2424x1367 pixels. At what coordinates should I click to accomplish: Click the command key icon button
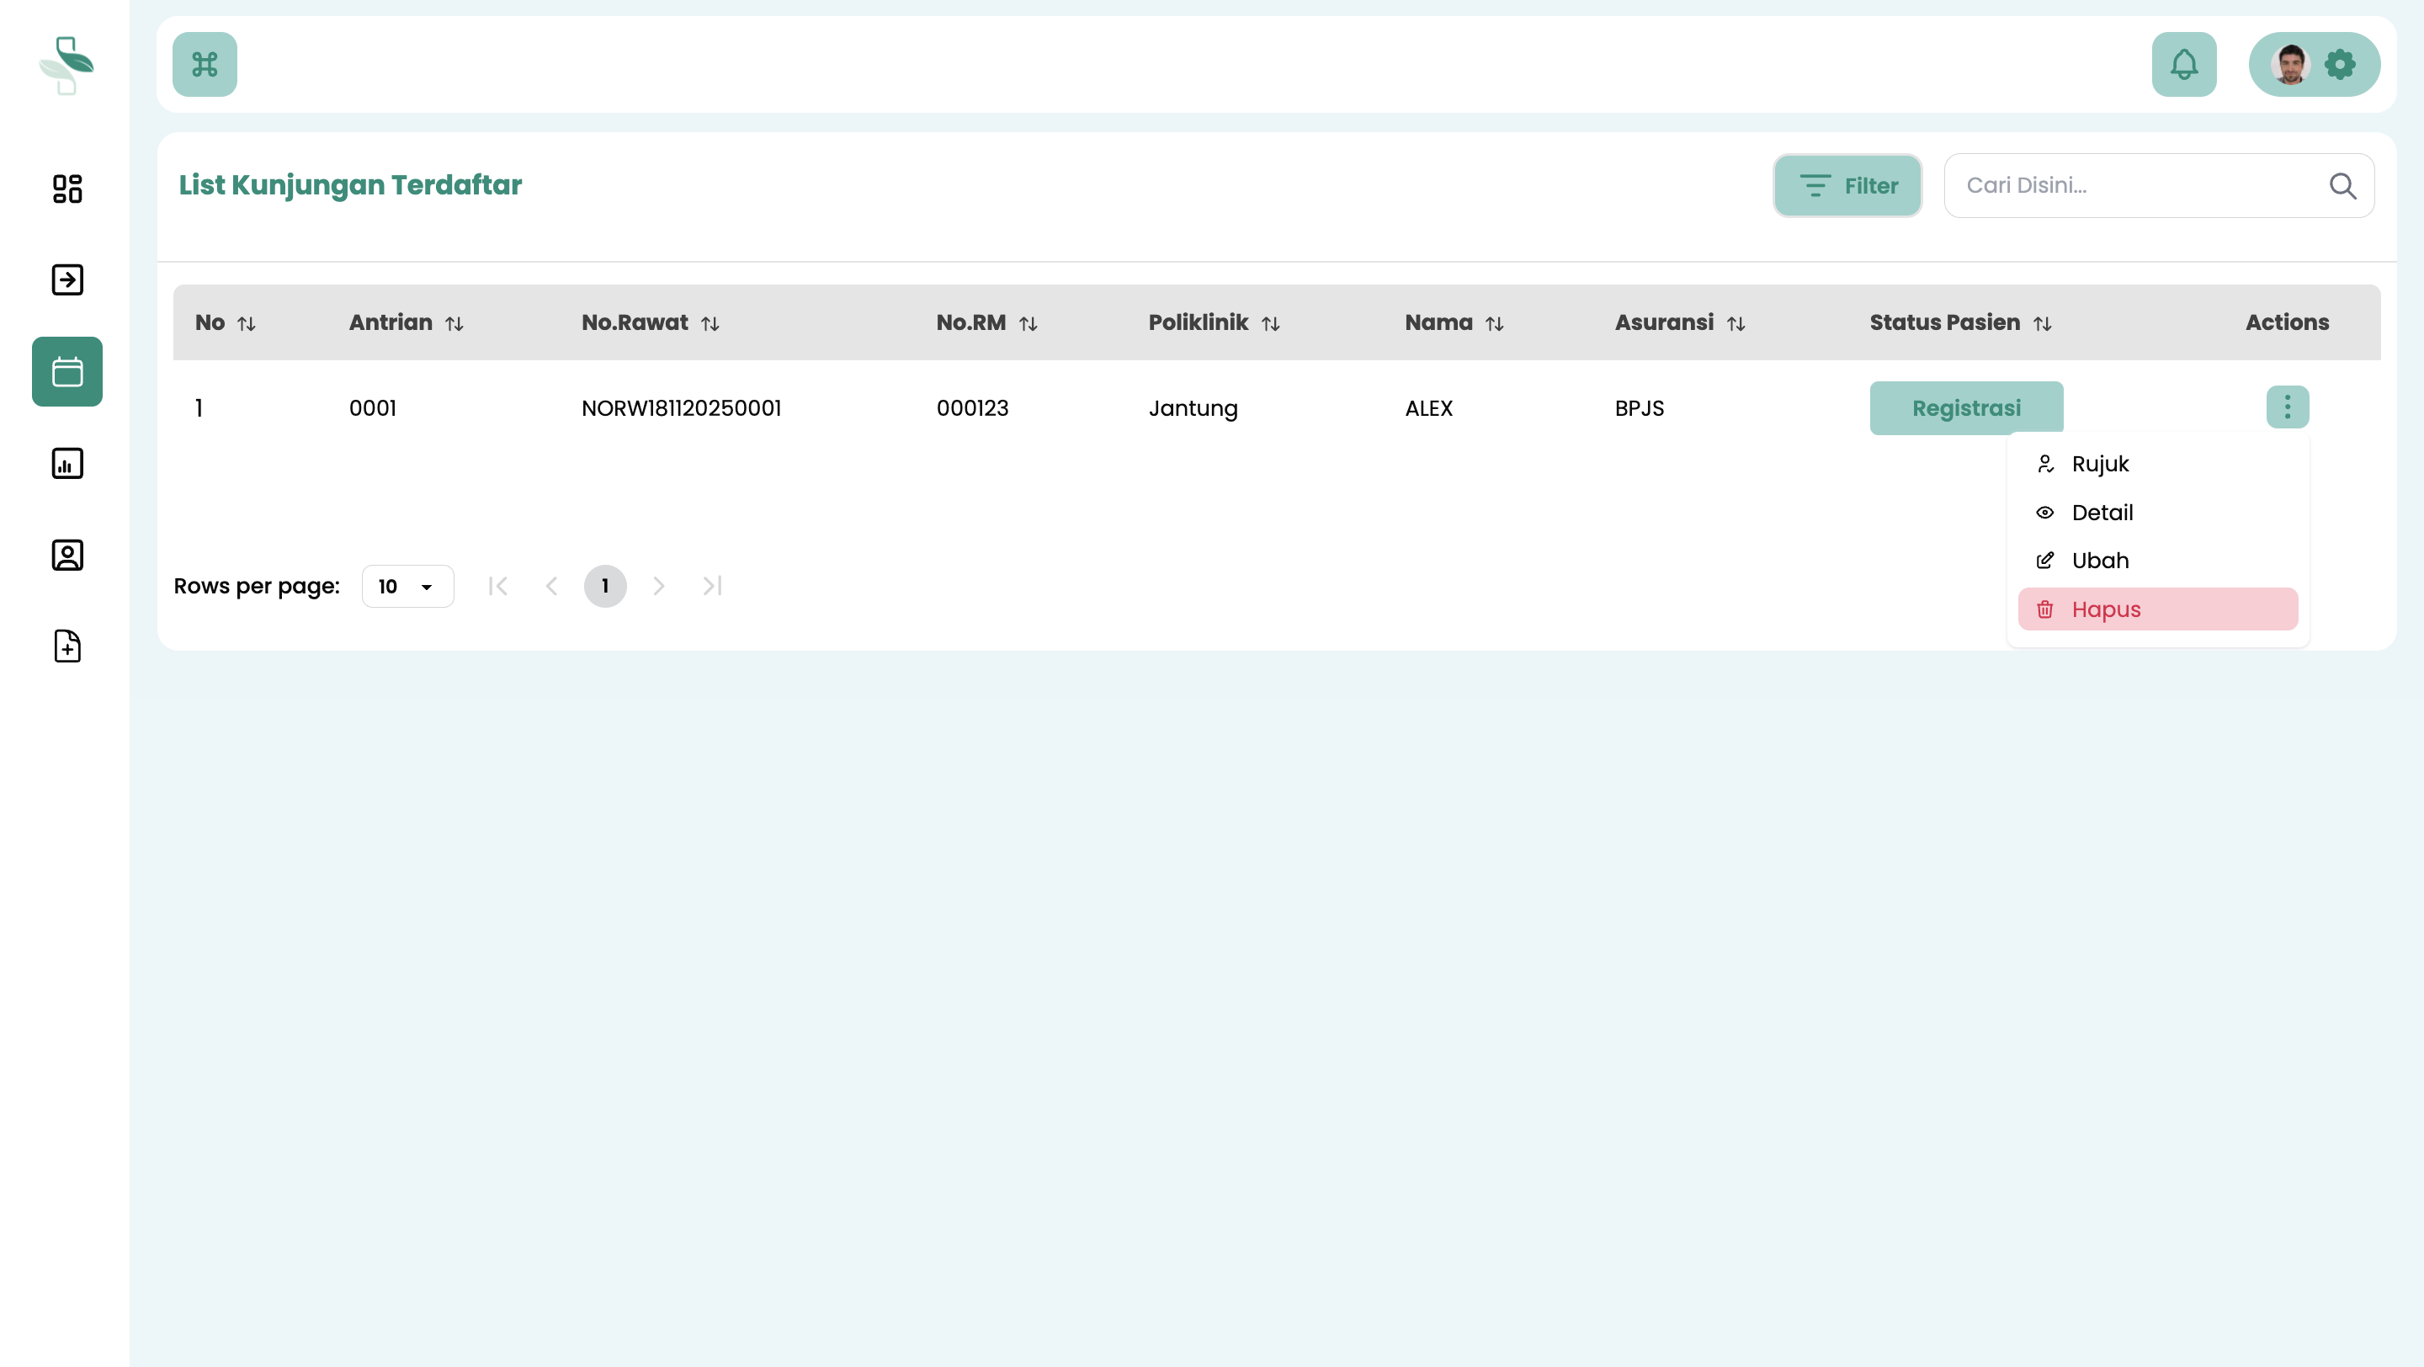205,64
